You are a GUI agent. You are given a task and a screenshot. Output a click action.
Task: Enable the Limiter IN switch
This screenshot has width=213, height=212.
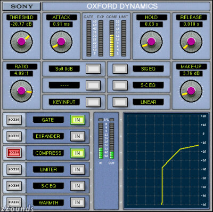78,169
